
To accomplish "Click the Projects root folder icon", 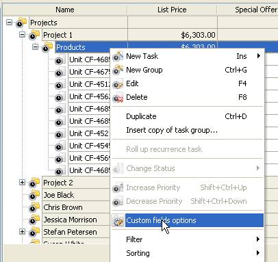I will [x=21, y=23].
